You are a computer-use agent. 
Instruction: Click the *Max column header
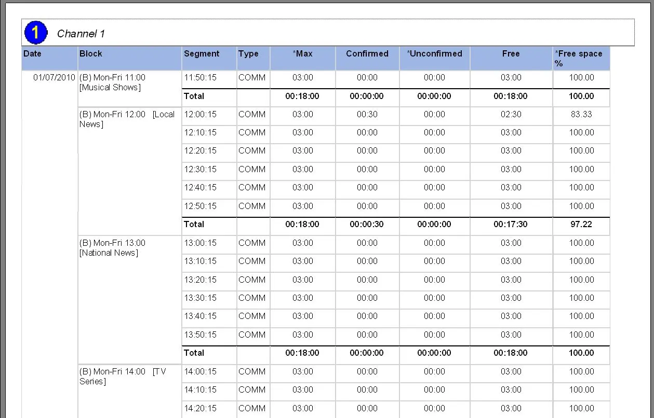pos(302,54)
